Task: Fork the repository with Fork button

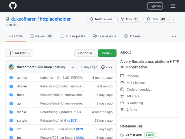Action: pos(129,19)
